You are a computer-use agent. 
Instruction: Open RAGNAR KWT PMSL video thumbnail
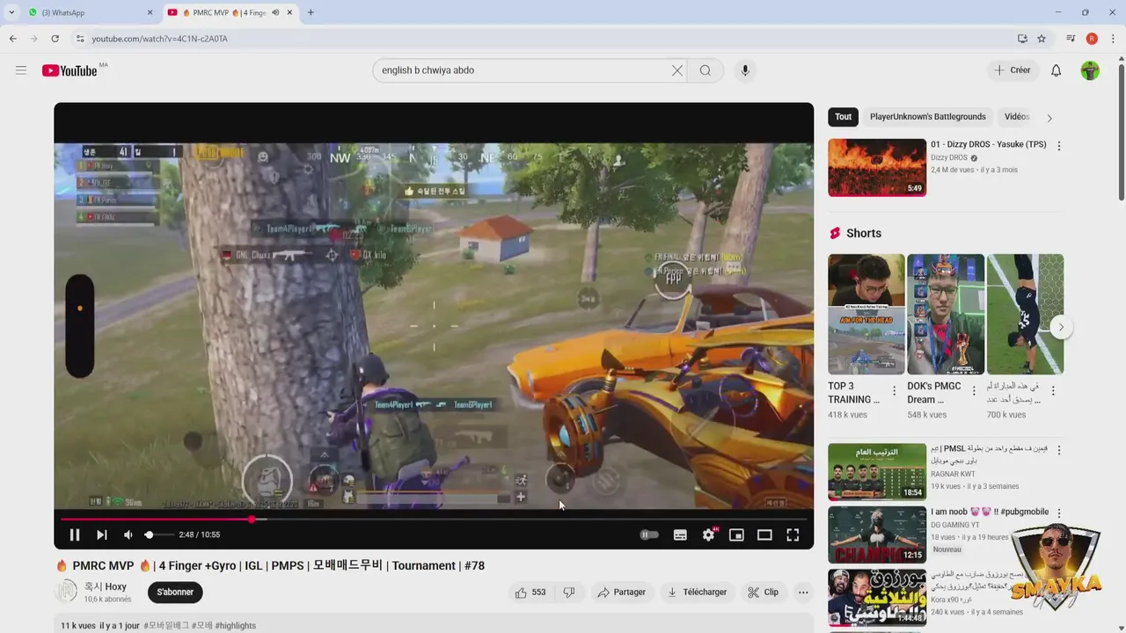point(877,472)
